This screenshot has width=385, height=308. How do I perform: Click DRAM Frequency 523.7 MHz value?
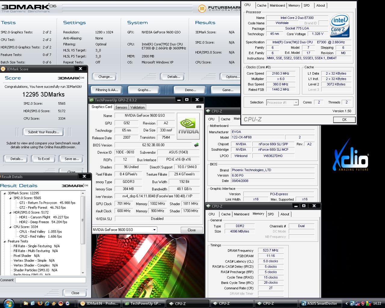pos(270,250)
